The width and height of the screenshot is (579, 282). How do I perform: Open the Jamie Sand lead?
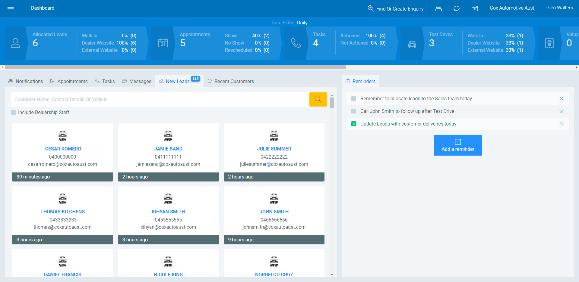point(168,149)
